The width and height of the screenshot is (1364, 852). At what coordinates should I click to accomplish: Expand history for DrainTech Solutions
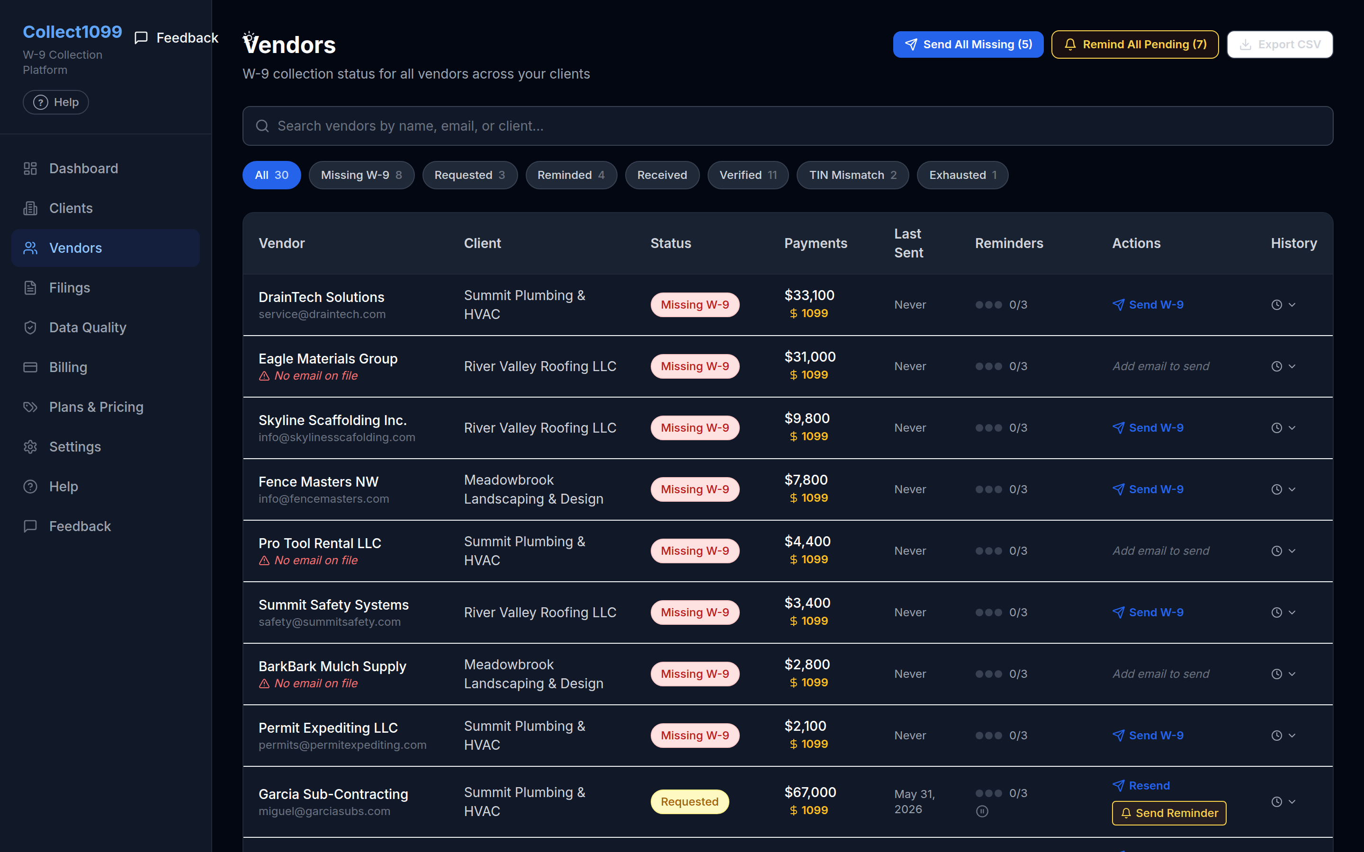coord(1283,305)
